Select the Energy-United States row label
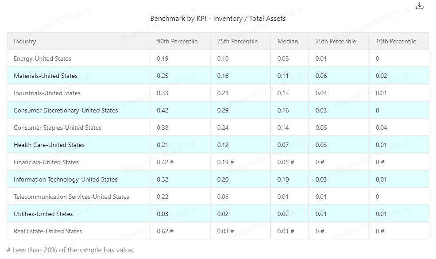 coord(42,58)
